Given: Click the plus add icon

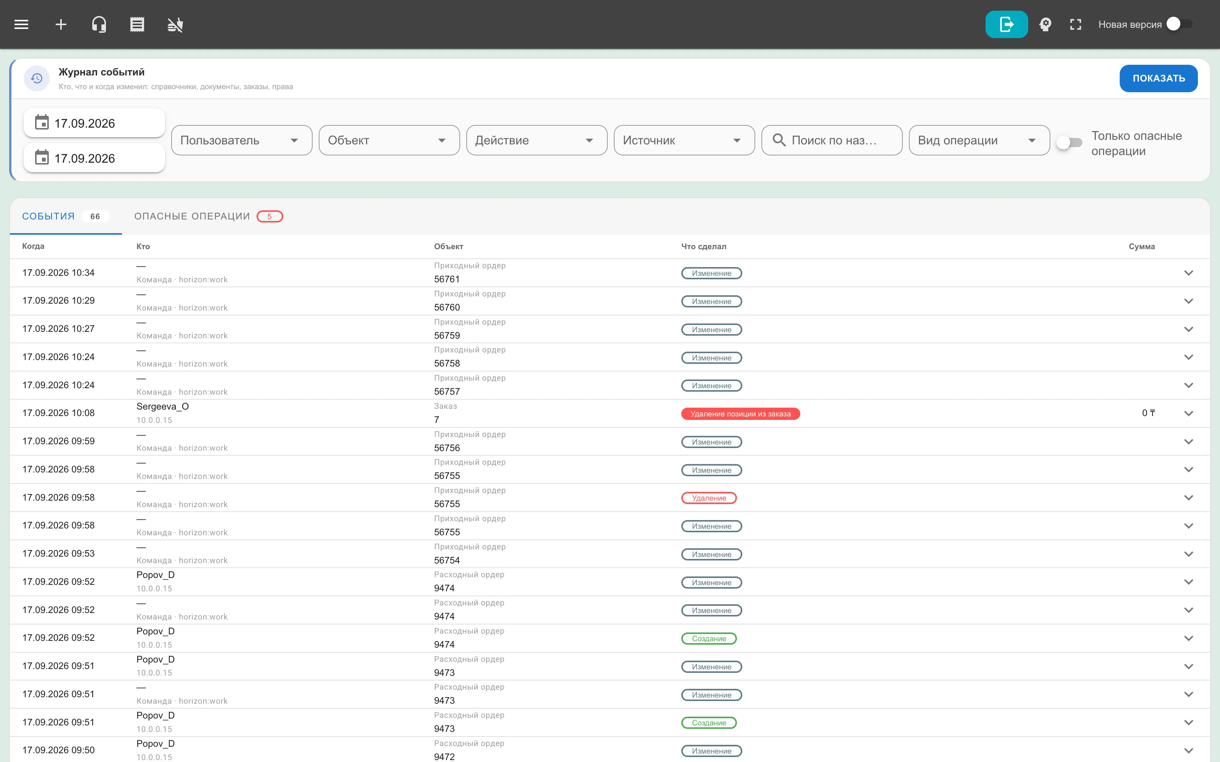Looking at the screenshot, I should [x=61, y=24].
